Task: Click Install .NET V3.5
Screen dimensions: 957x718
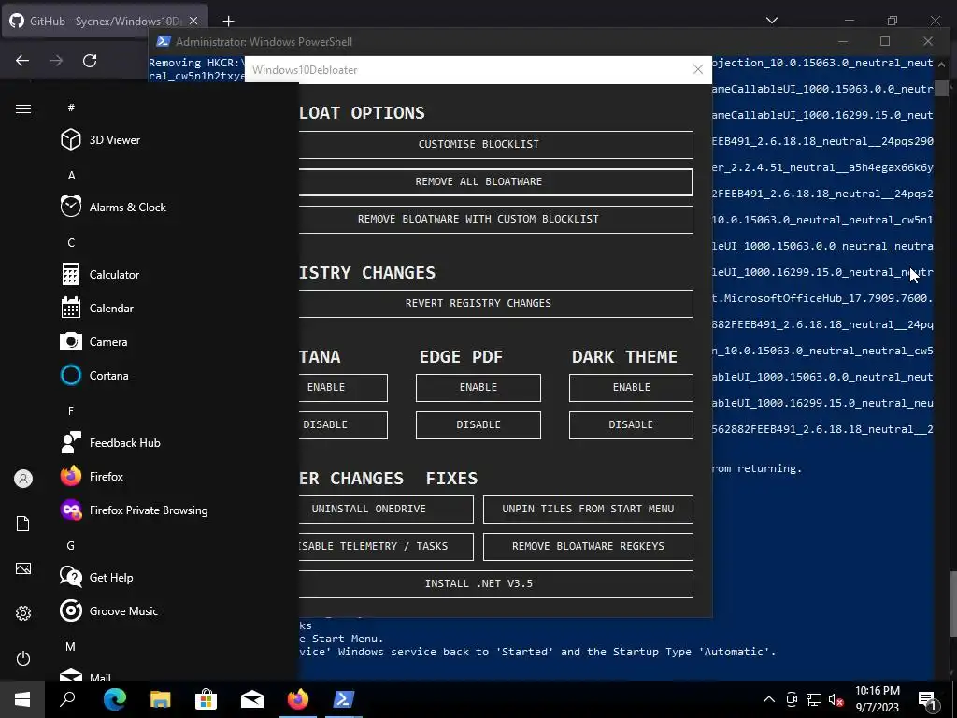Action: click(x=495, y=583)
